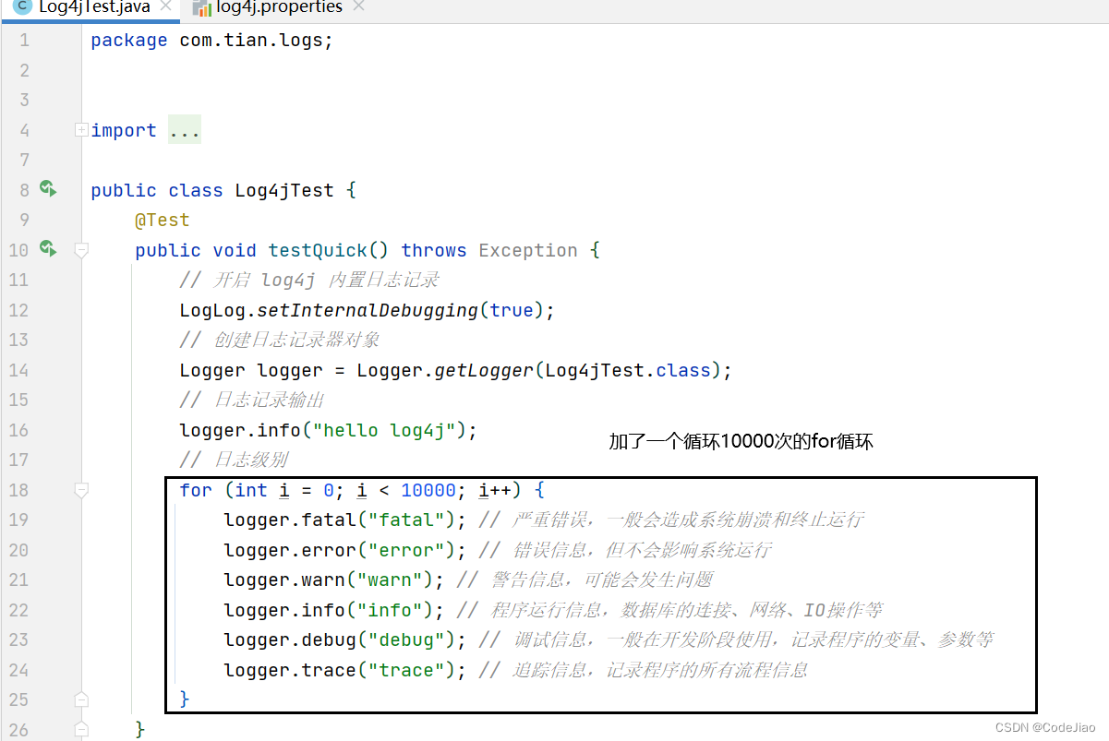Click the Exception type in throws clause

pyautogui.click(x=528, y=250)
